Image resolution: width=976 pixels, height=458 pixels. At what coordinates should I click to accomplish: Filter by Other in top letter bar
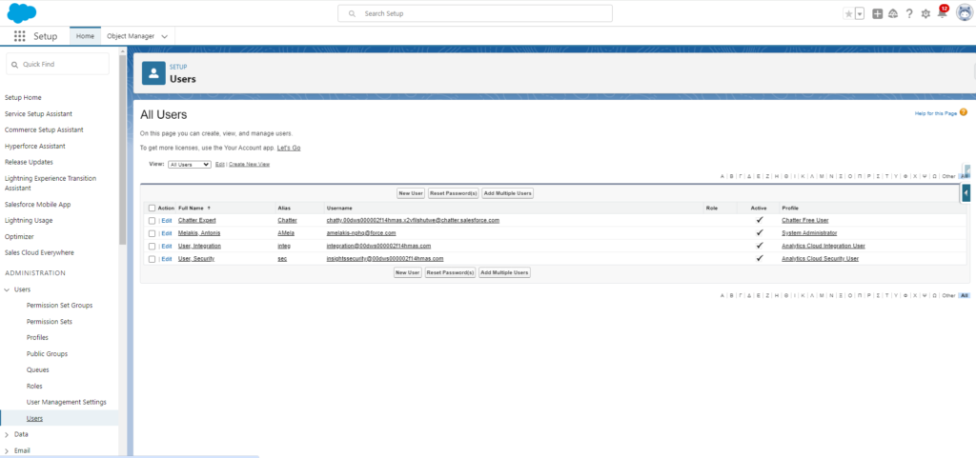(948, 176)
